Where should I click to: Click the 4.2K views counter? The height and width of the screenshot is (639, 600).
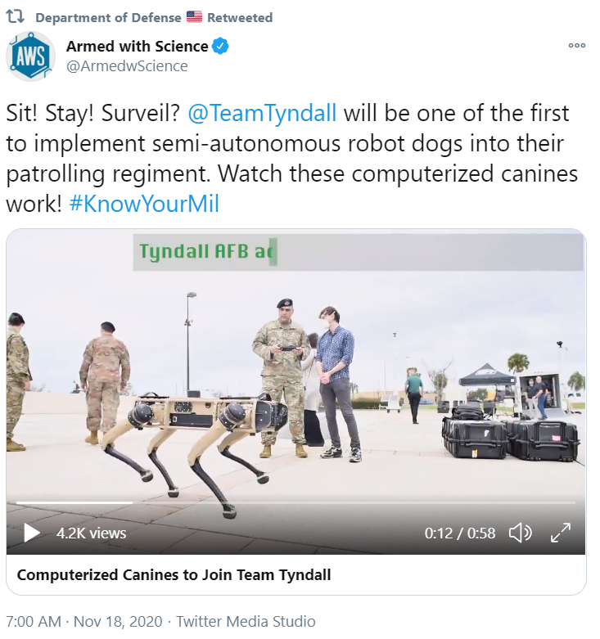coord(92,533)
